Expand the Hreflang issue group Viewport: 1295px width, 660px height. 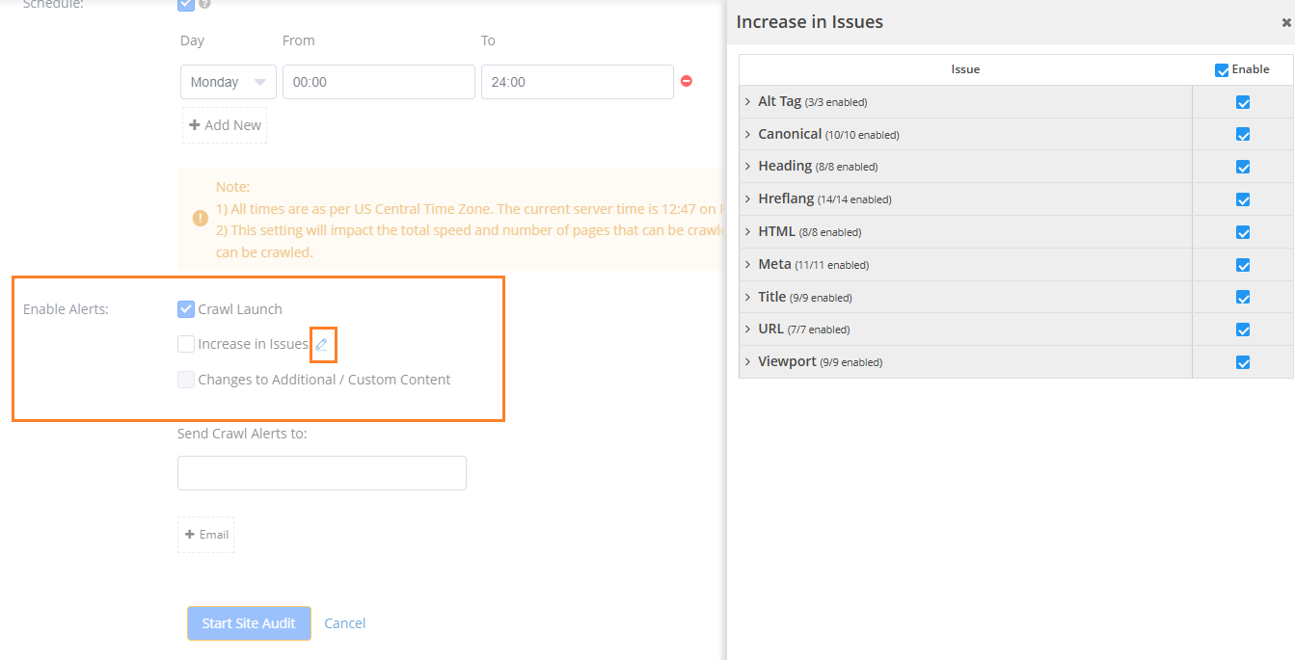pos(747,199)
